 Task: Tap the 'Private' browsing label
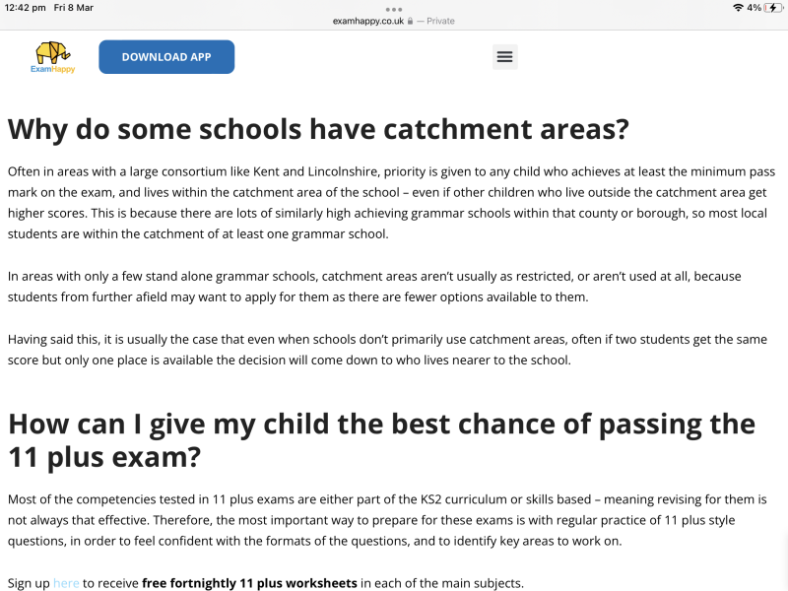440,21
